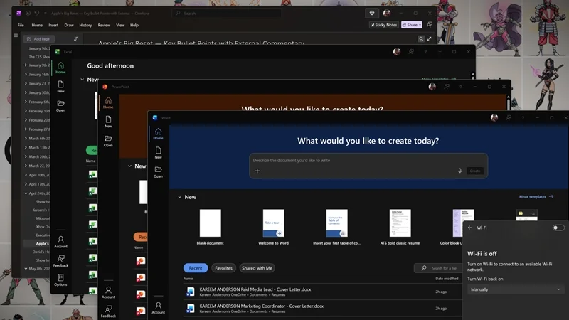
Task: Select Recent tab in Word
Action: 196,268
